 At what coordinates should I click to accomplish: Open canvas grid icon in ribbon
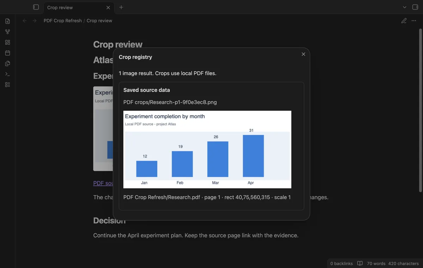[x=7, y=42]
